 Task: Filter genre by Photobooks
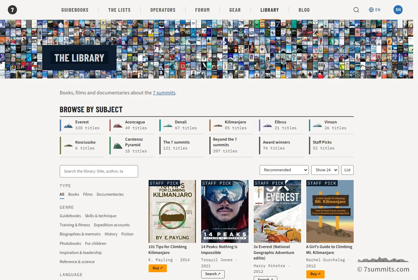coord(70,244)
